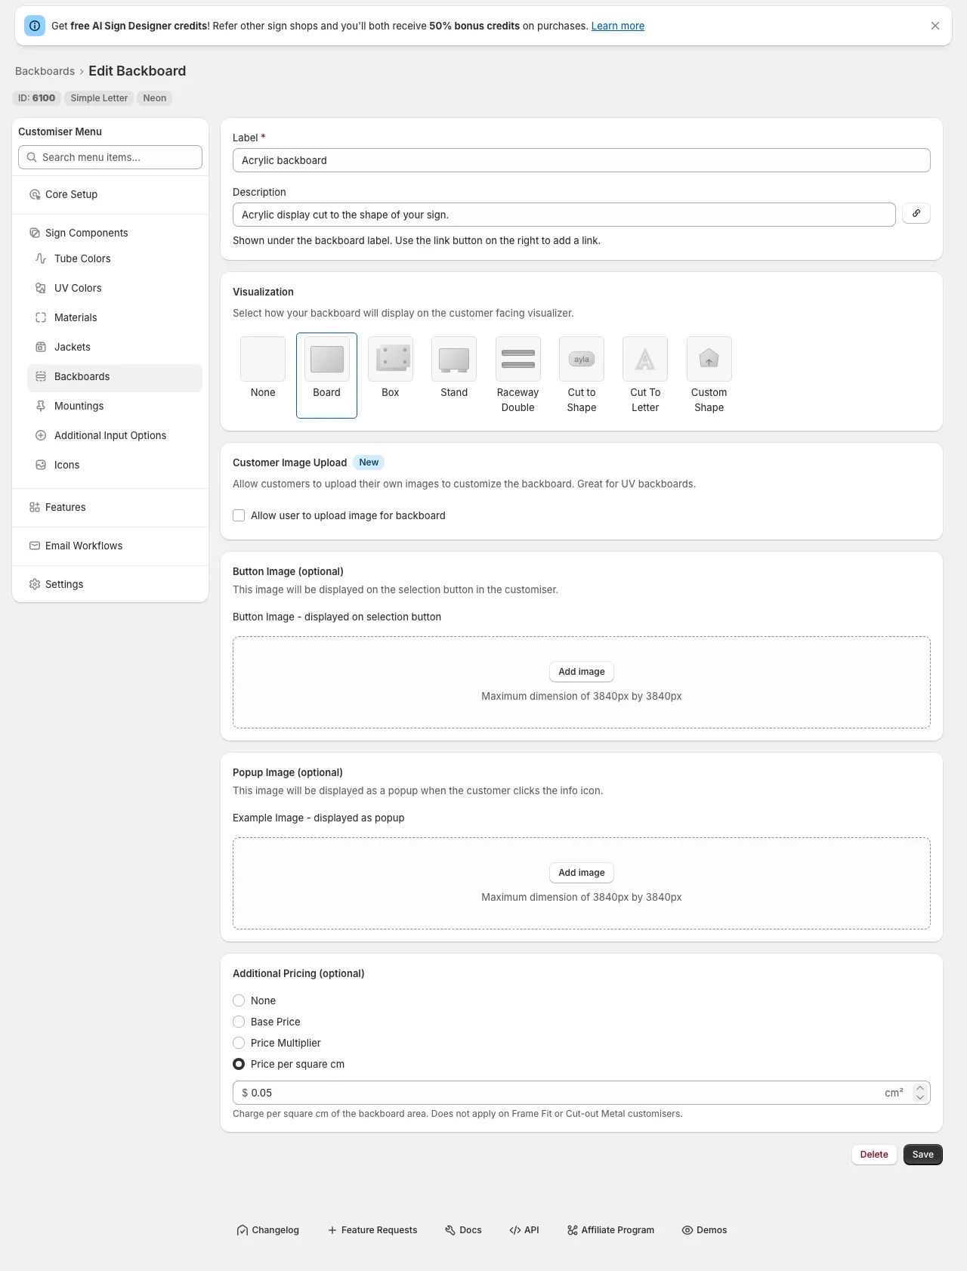Save the backboard changes
This screenshot has height=1271, width=967.
[x=923, y=1155]
